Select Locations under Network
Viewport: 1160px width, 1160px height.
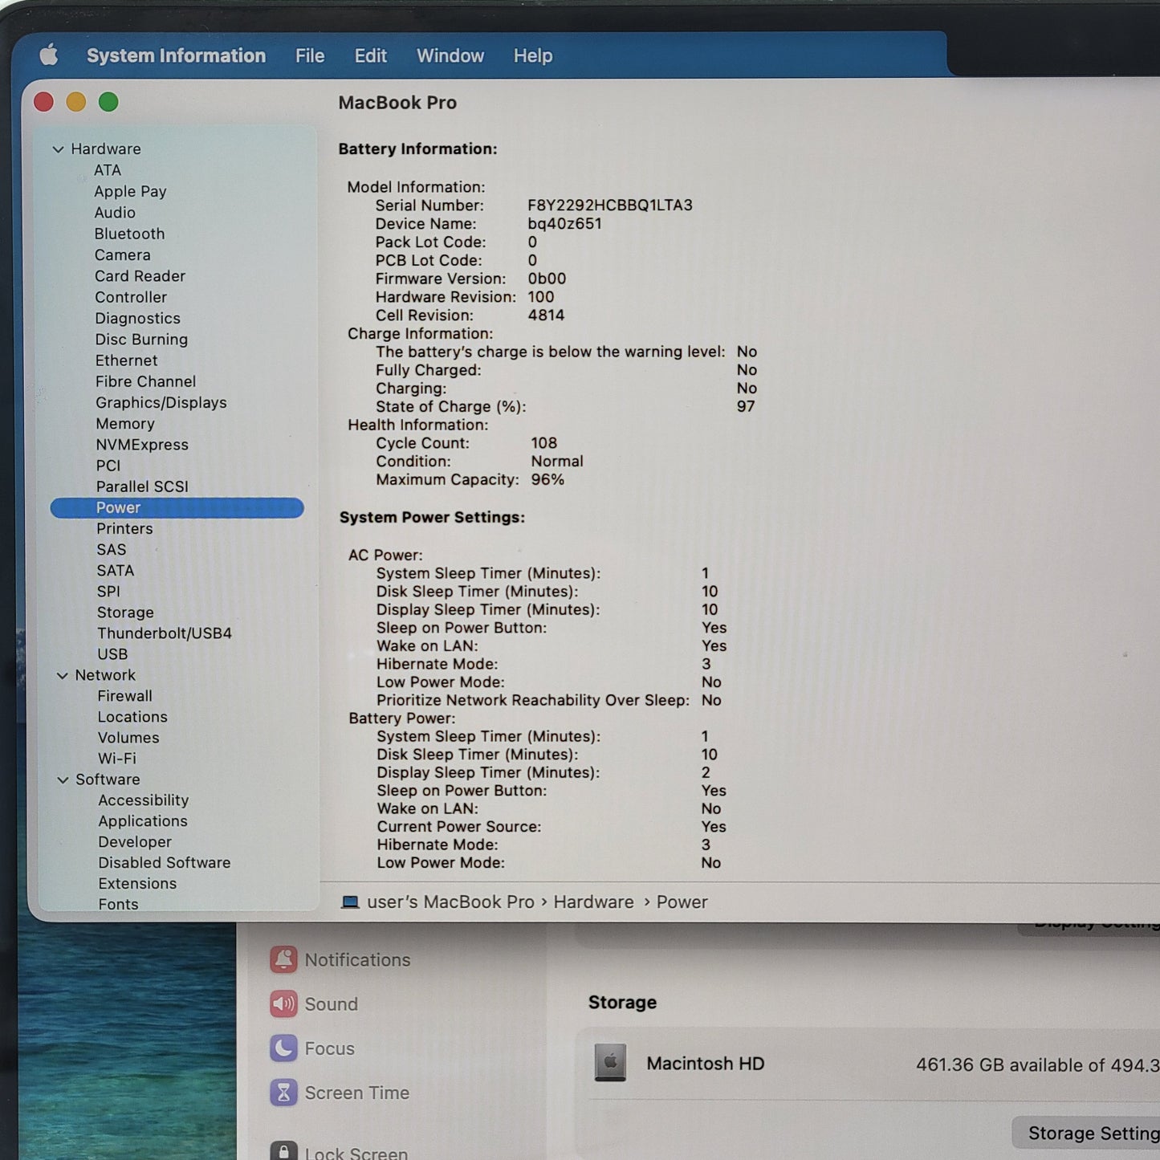(x=132, y=717)
